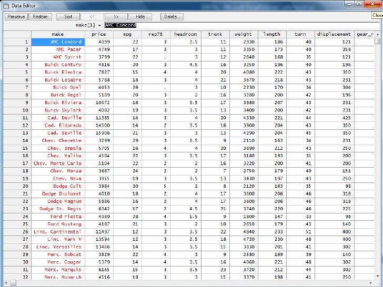Select Linc. Versailles cell
This screenshot has height=287, width=383.
58,247
